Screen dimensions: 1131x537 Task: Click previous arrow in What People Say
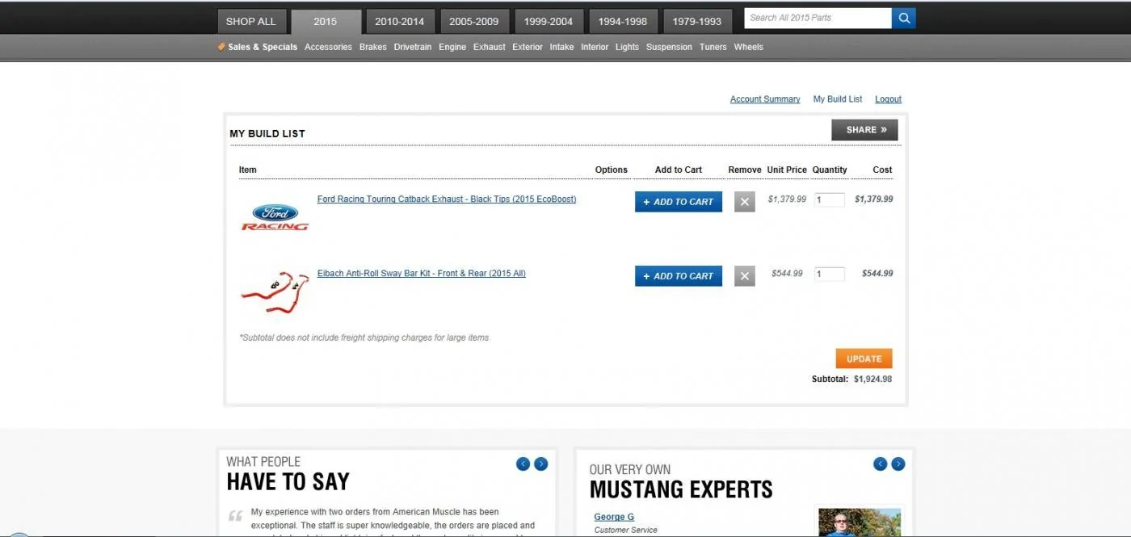point(523,464)
